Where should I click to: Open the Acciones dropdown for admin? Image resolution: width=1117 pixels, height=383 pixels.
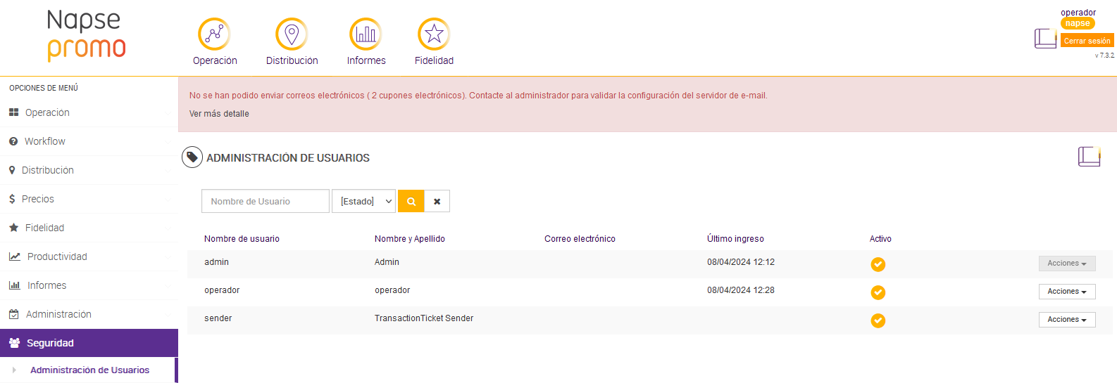(1067, 264)
